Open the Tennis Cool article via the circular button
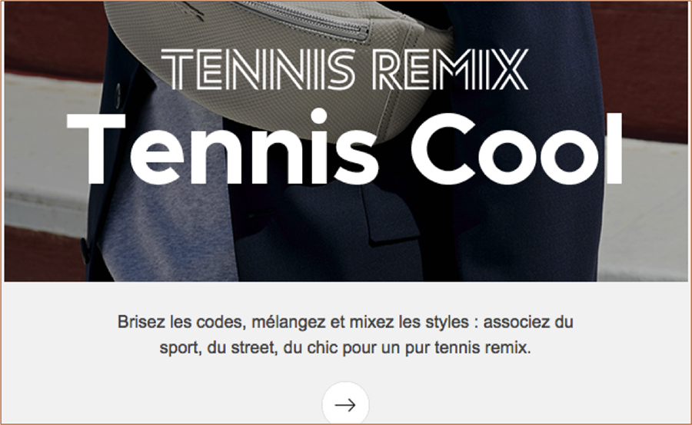Screen dimensions: 692x425 pyautogui.click(x=345, y=404)
